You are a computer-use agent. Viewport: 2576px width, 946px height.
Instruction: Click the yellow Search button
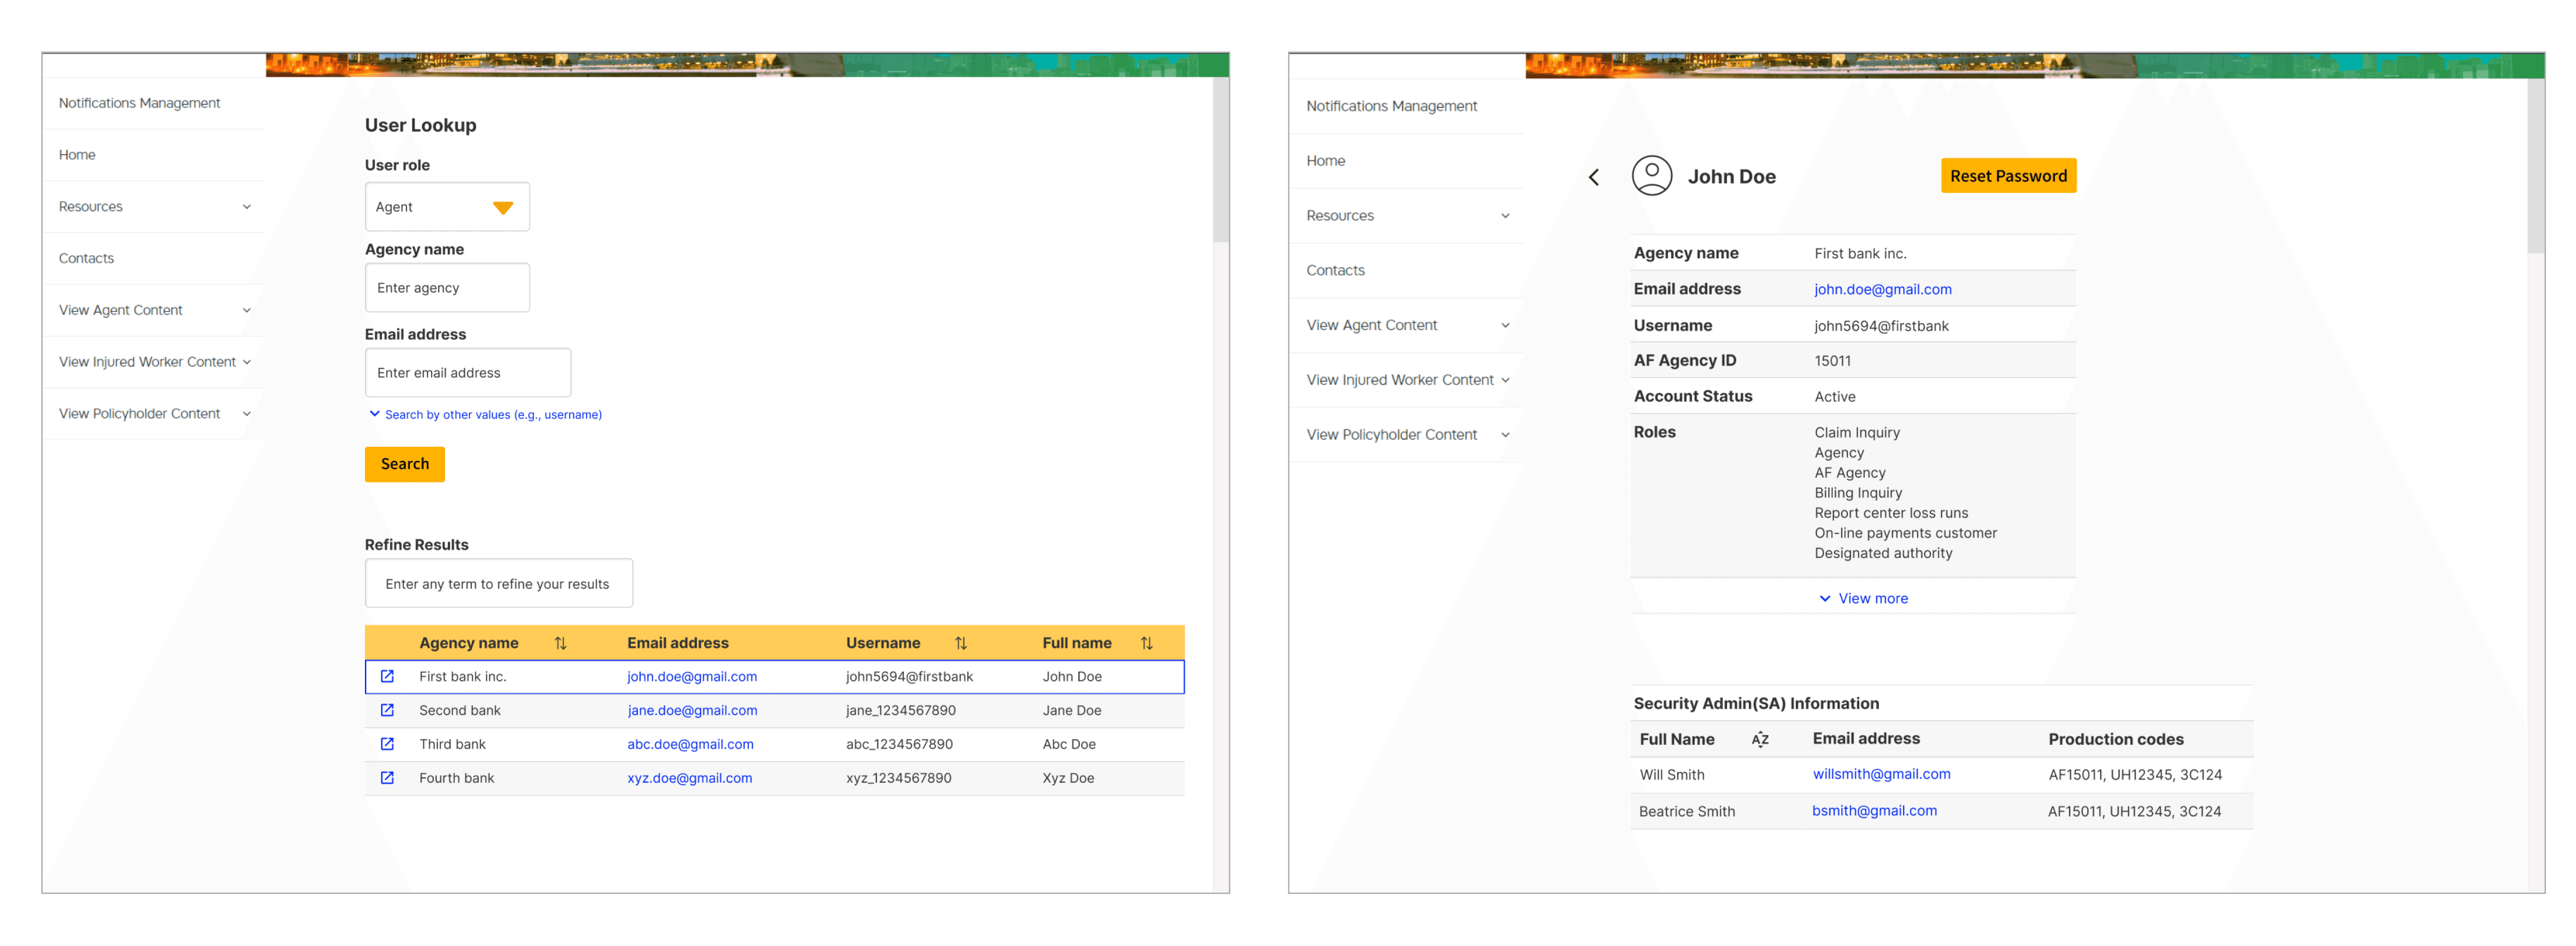(405, 464)
